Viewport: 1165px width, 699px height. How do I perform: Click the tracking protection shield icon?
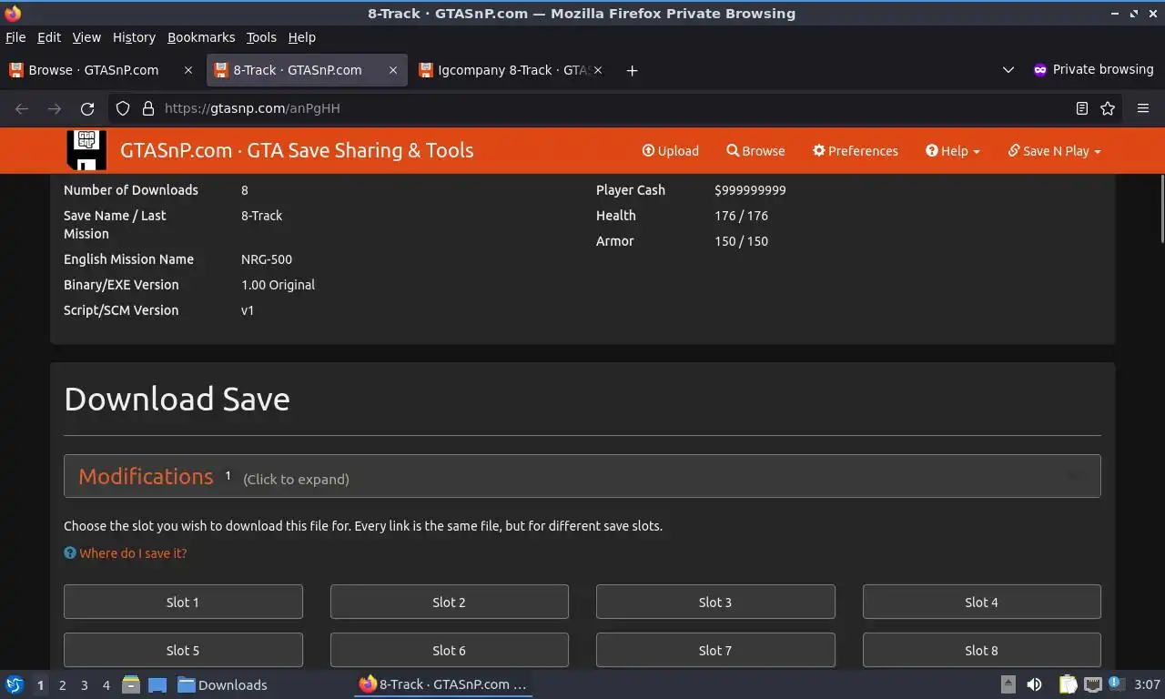123,108
